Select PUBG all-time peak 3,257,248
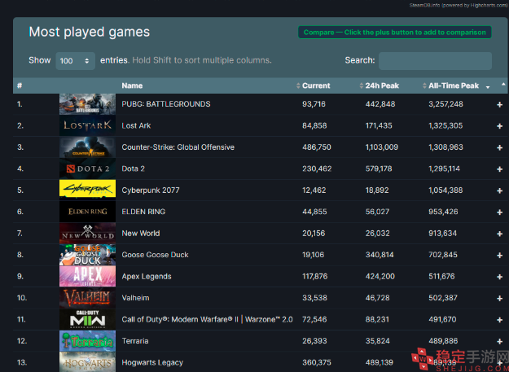The image size is (509, 372). (x=445, y=104)
